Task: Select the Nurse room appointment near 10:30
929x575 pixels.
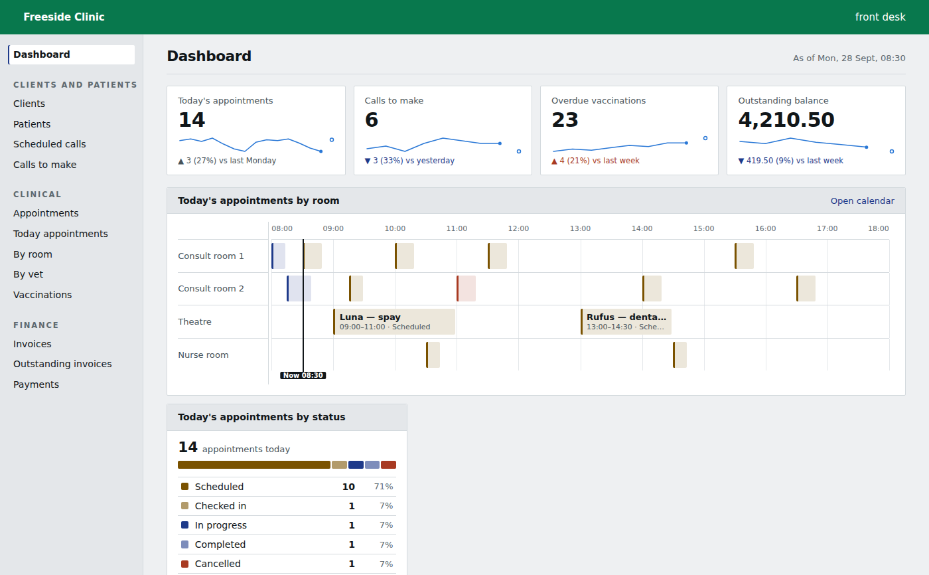Action: click(x=433, y=355)
